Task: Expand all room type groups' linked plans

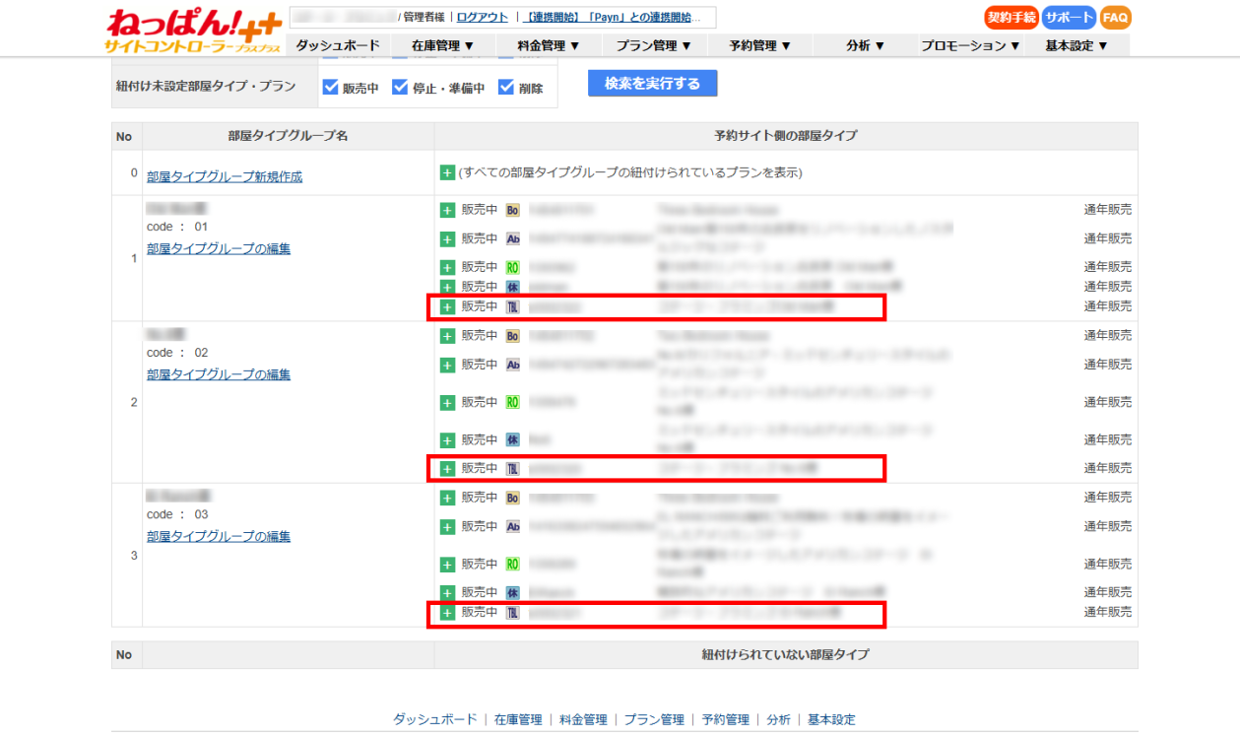Action: tap(447, 173)
